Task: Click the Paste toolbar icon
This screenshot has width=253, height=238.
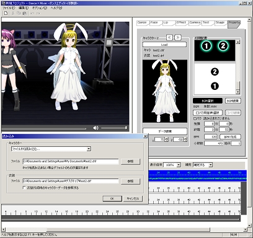Action: [x=25, y=13]
